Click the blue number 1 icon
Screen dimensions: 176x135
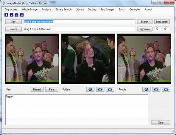6,15
